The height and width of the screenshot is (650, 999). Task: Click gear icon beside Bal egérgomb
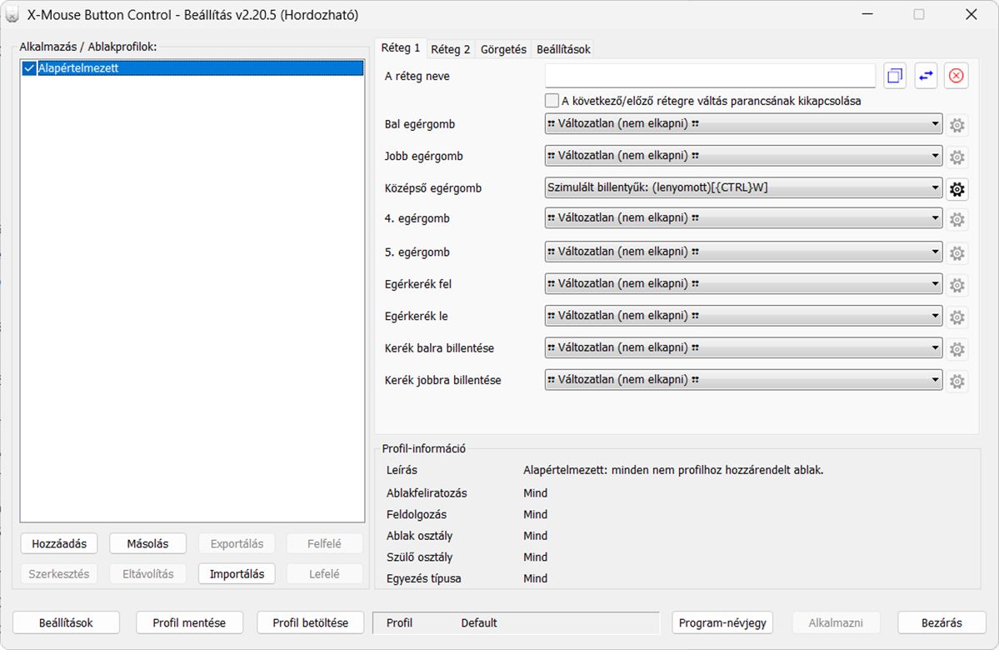[957, 125]
